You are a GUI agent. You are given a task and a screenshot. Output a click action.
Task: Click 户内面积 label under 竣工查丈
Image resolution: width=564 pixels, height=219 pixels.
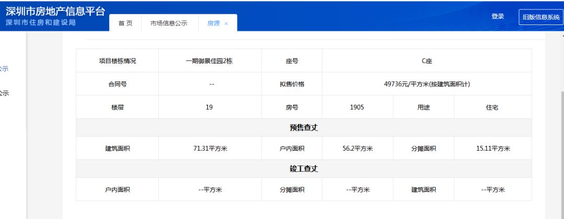118,190
